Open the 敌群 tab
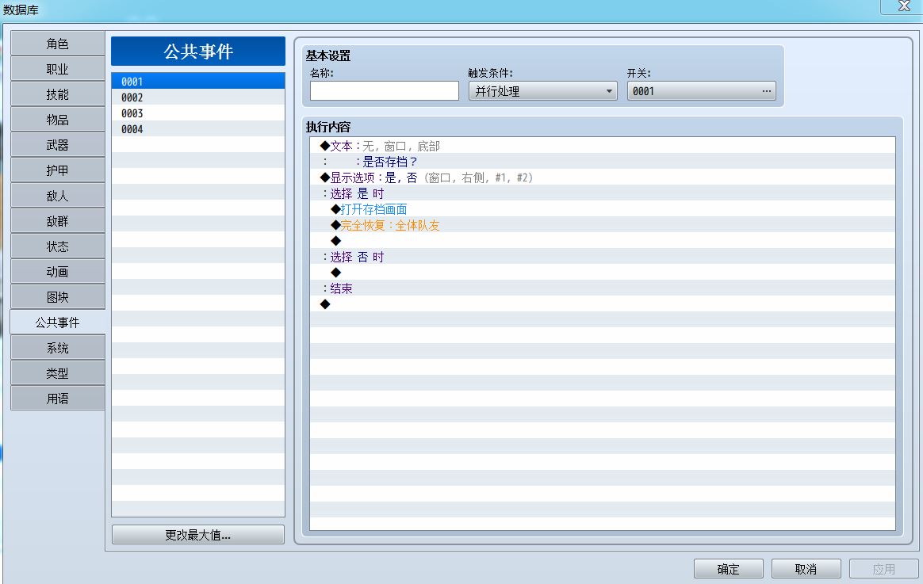This screenshot has height=584, width=923. pyautogui.click(x=58, y=220)
